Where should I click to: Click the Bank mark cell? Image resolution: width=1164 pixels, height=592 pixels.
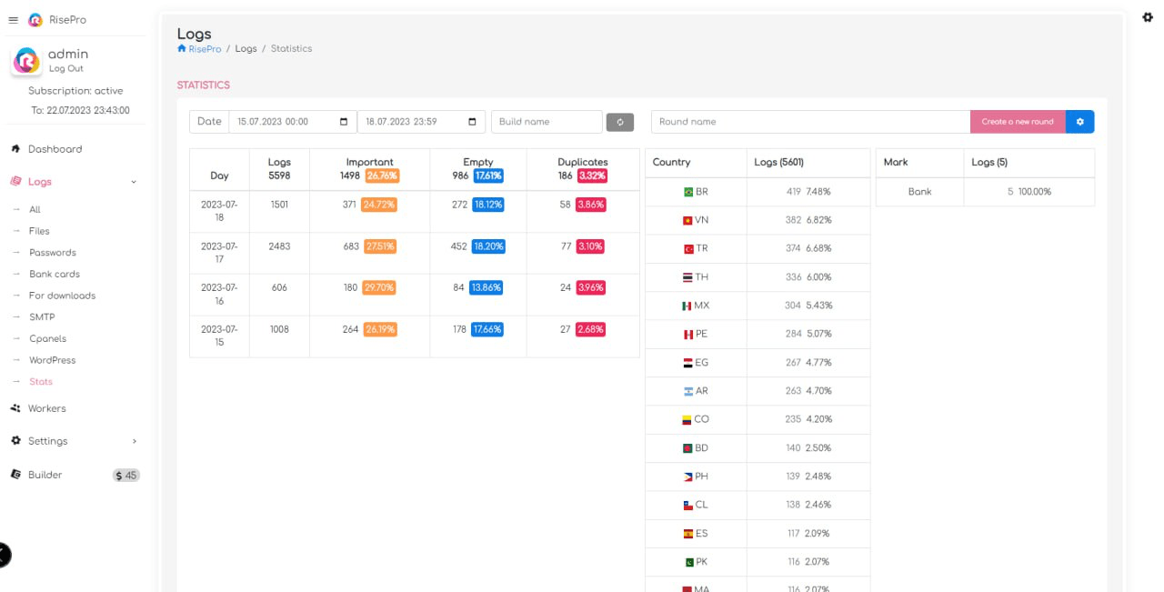tap(919, 192)
